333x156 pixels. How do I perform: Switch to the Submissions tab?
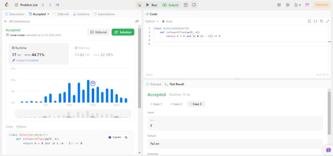[104, 14]
